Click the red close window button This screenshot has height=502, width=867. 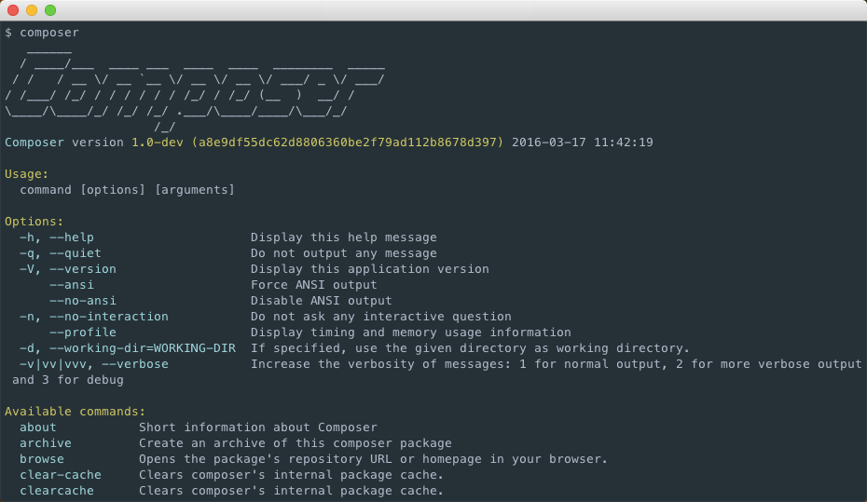pyautogui.click(x=13, y=10)
